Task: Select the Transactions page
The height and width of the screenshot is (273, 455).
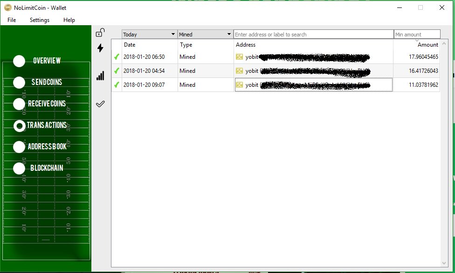Action: (x=40, y=125)
